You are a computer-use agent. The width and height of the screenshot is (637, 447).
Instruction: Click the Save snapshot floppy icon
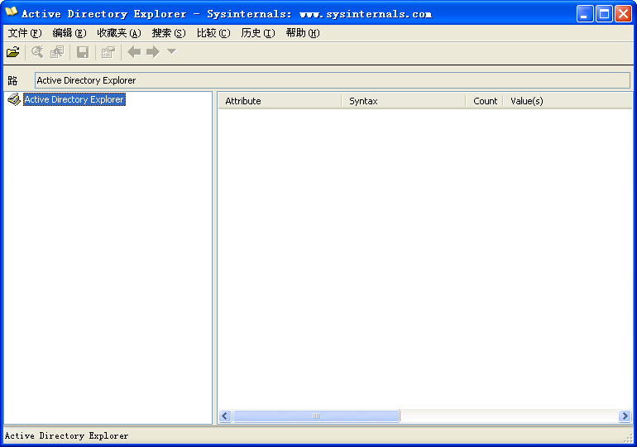(83, 52)
